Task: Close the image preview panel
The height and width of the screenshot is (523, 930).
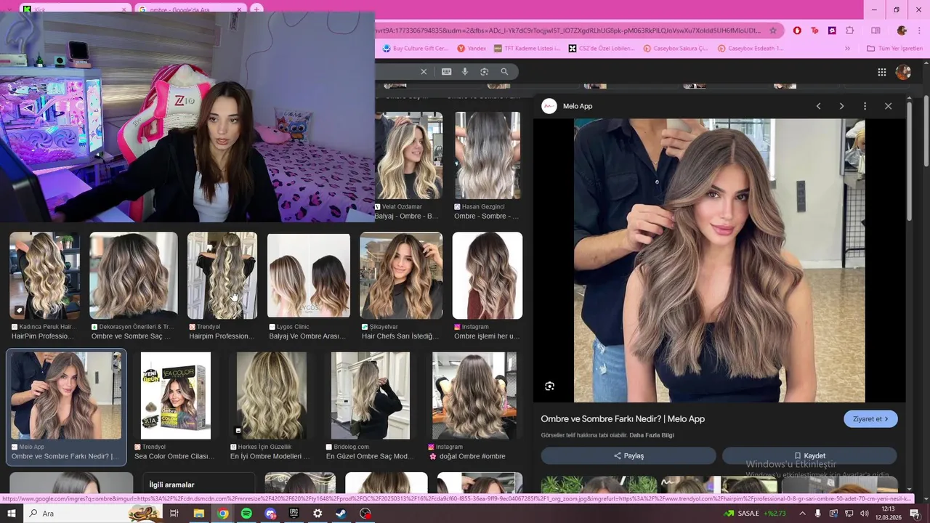Action: pos(888,106)
